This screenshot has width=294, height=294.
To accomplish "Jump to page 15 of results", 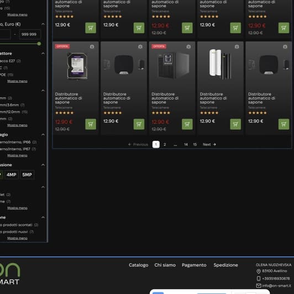I will tap(195, 144).
